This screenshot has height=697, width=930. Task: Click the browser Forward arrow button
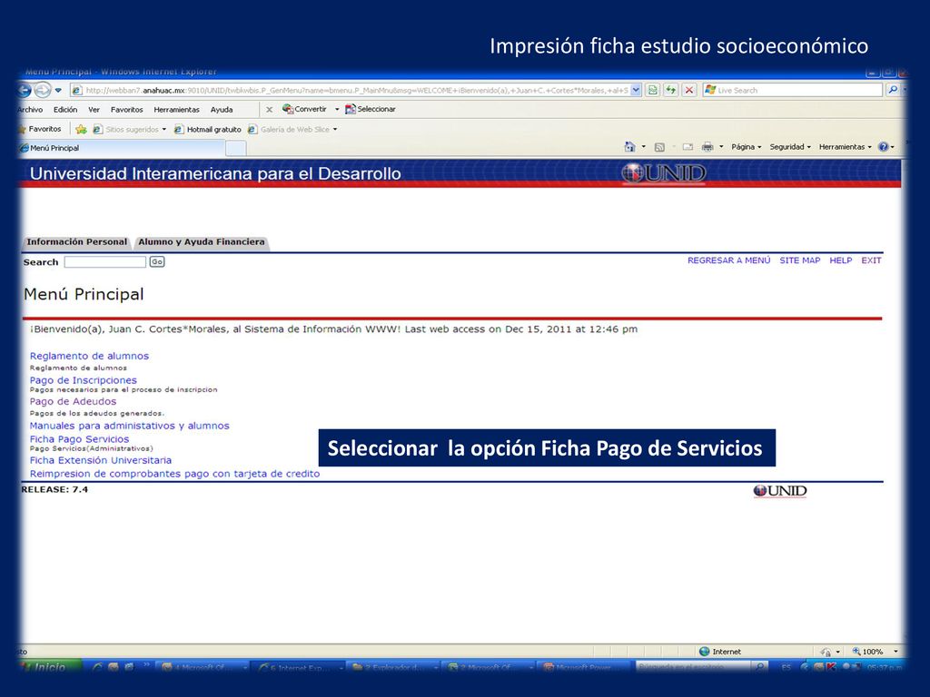(x=43, y=90)
